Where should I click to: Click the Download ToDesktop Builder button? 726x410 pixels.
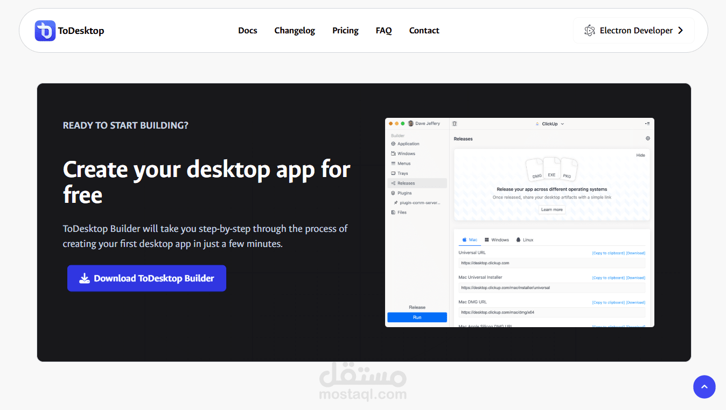tap(146, 278)
